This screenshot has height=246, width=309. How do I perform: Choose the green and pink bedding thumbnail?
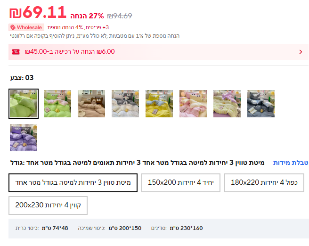click(57, 104)
